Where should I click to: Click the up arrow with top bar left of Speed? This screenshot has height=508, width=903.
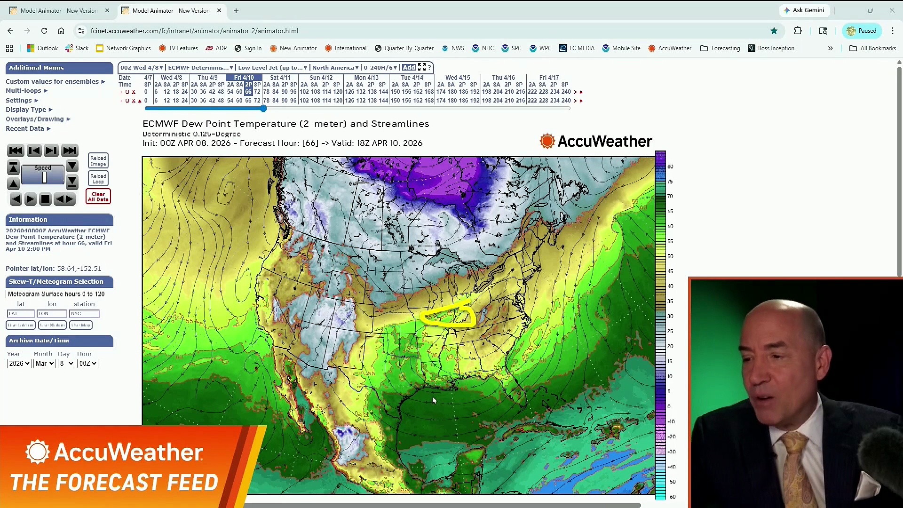tap(13, 167)
